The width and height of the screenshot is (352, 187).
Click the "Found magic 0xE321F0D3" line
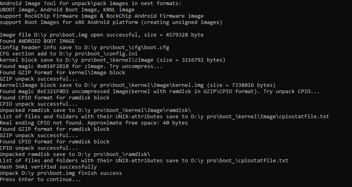pyautogui.click(x=160, y=91)
